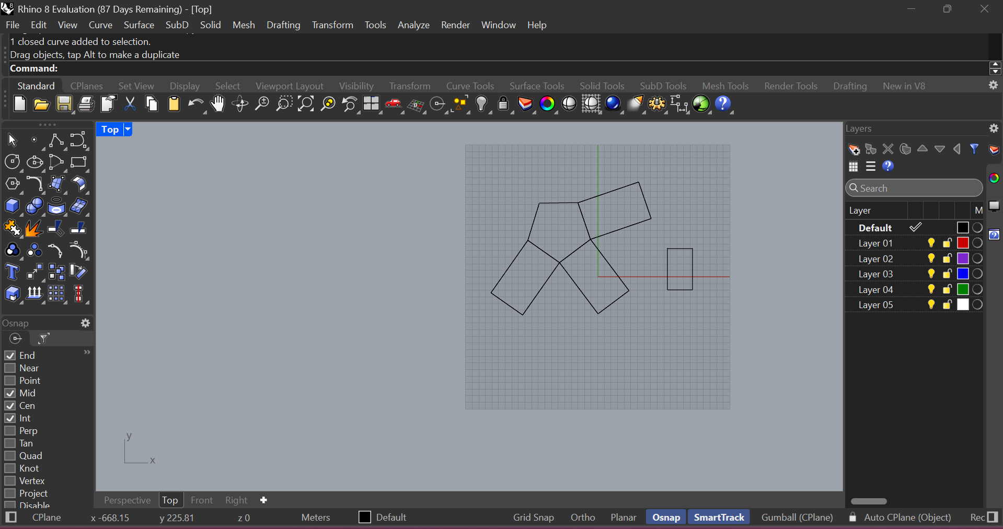Screen dimensions: 1003x529
Task: Switch to the Perspective viewport tab
Action: coord(127,500)
